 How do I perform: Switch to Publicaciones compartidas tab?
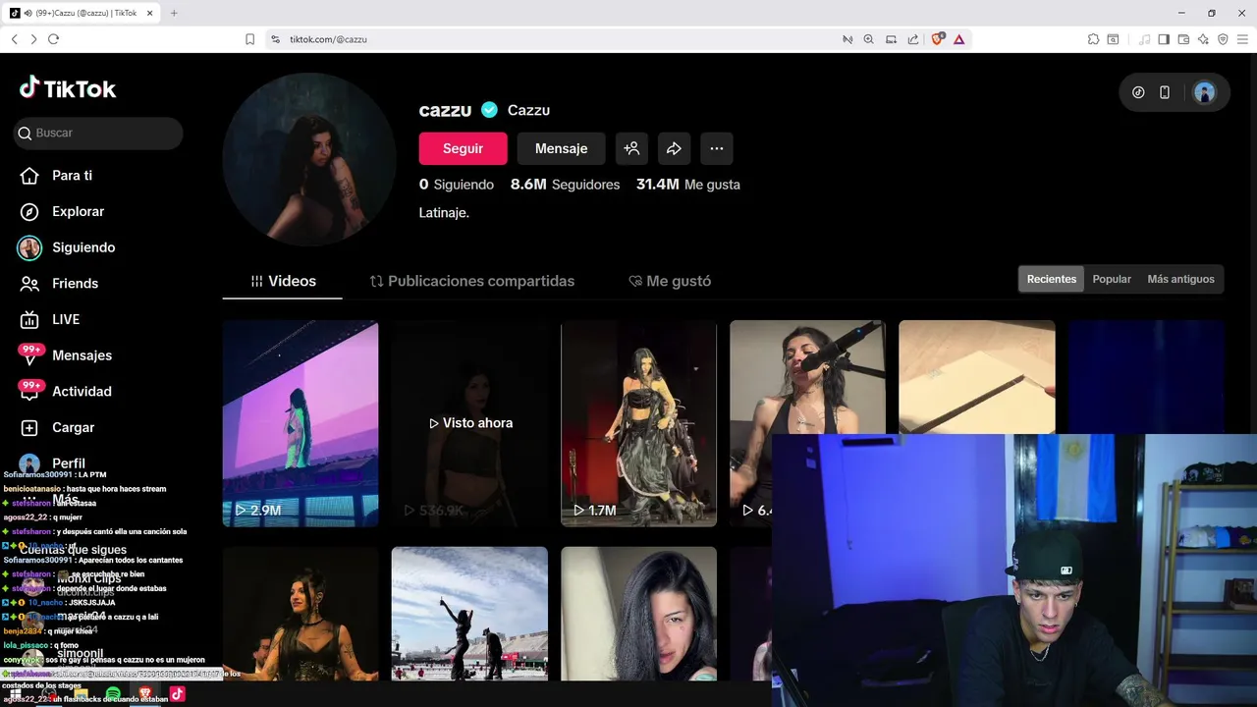point(472,281)
